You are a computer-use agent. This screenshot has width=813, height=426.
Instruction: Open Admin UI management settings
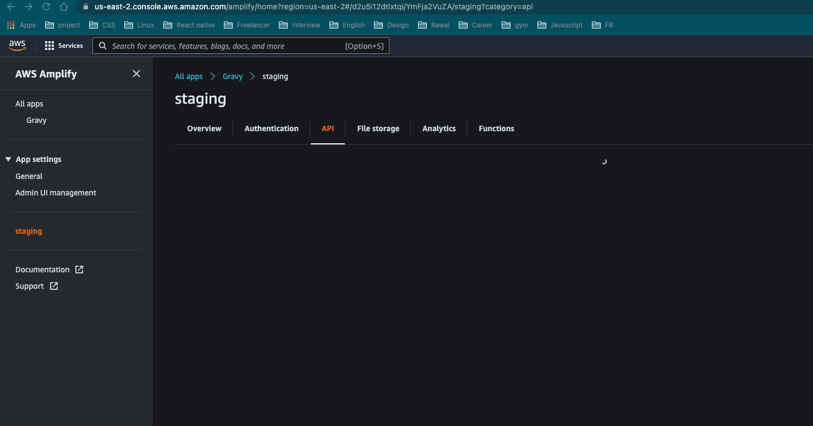[56, 193]
